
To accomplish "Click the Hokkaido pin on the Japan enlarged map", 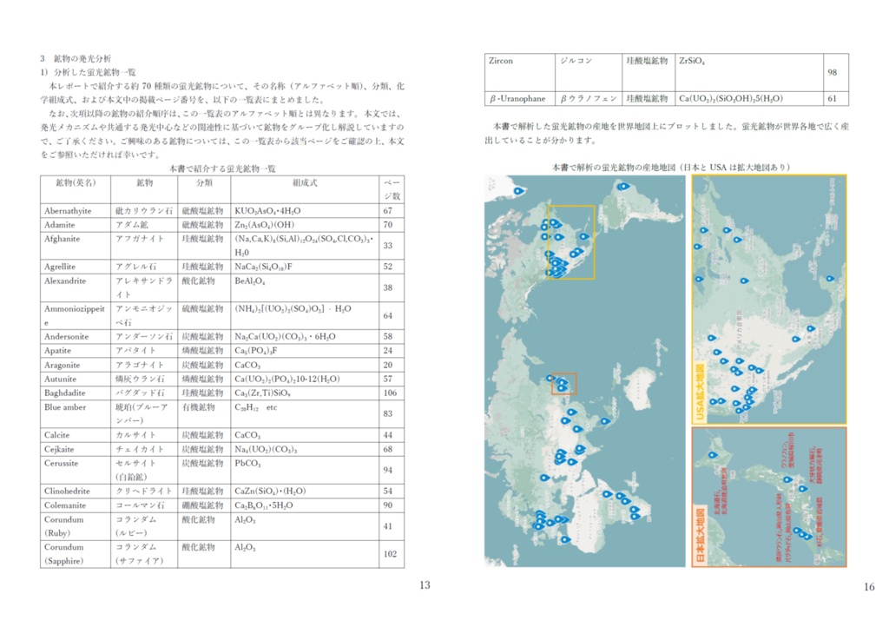I will (x=713, y=455).
